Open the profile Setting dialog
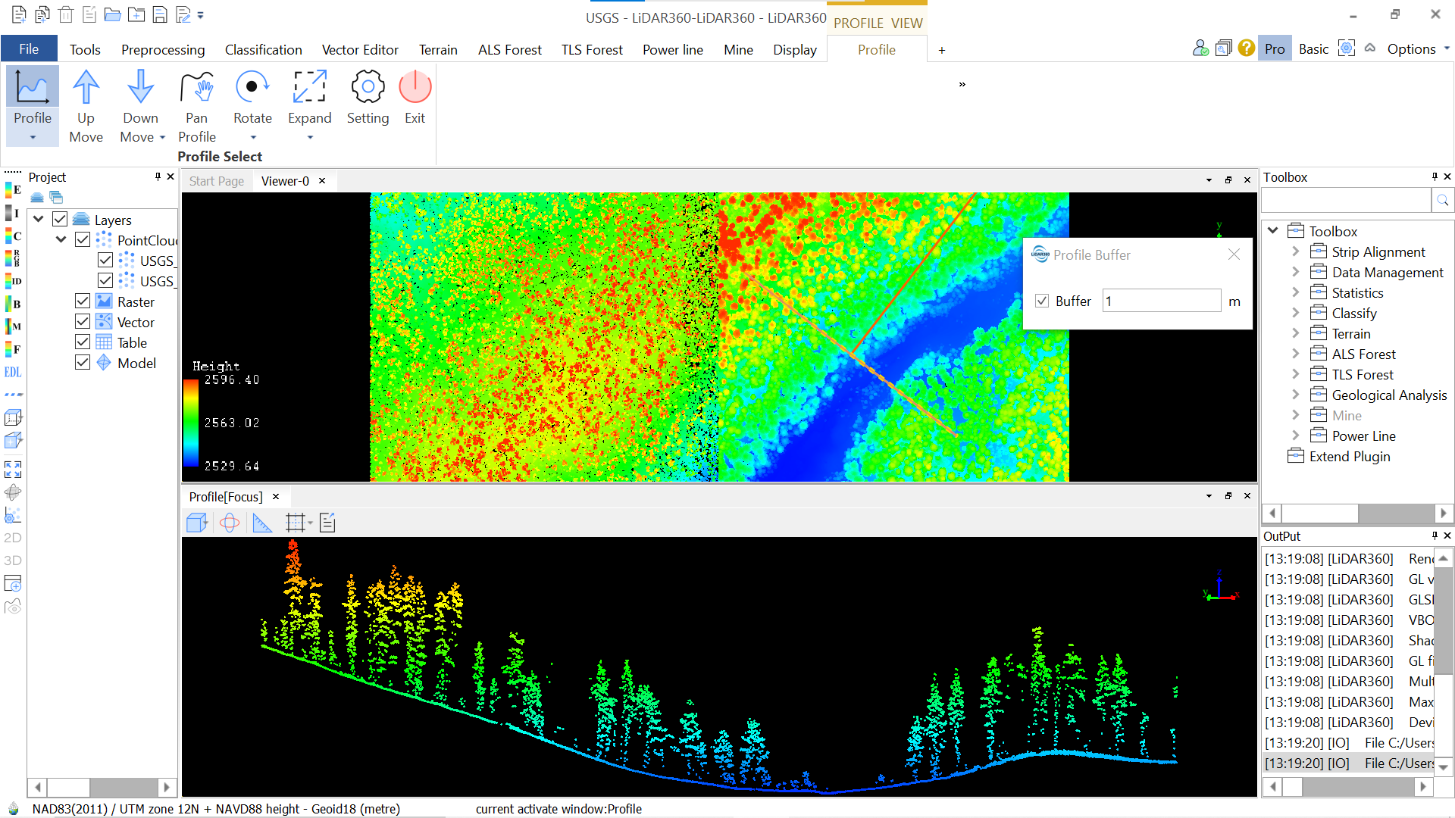1455x818 pixels. (x=368, y=97)
